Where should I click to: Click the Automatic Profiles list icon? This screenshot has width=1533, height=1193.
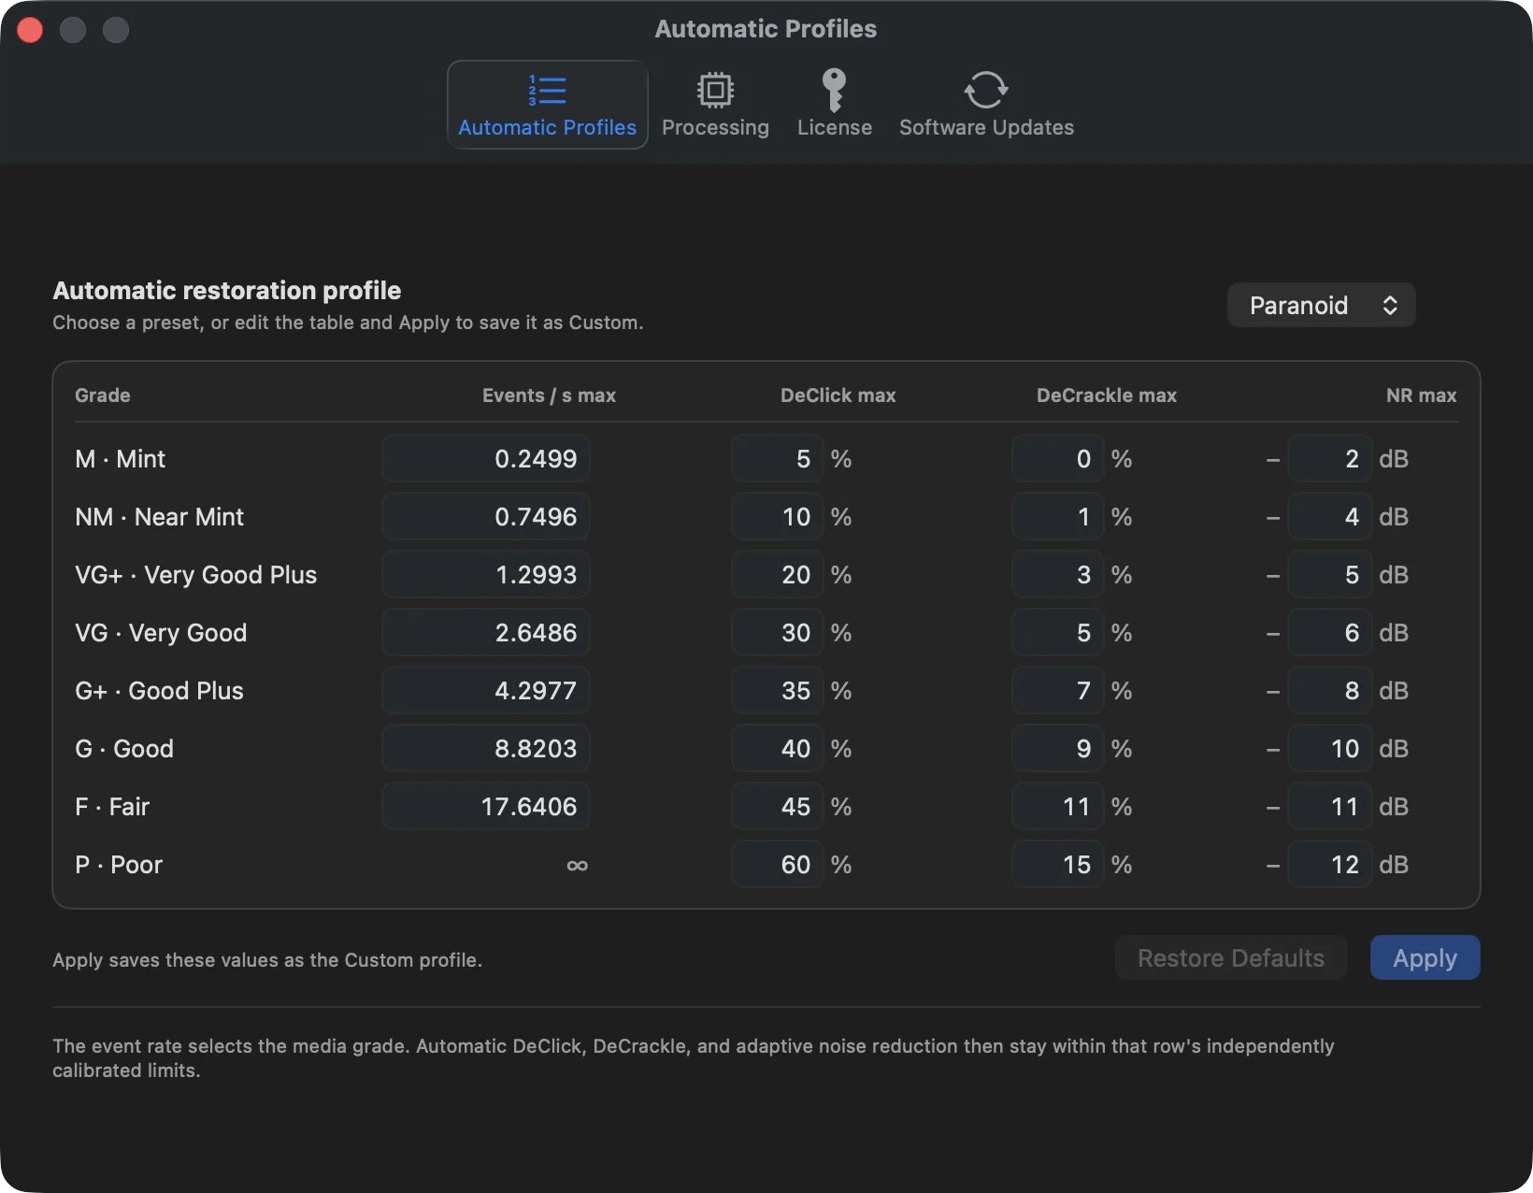(547, 91)
